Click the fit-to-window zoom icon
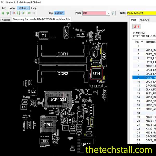This screenshot has width=156, height=156. (18, 13)
